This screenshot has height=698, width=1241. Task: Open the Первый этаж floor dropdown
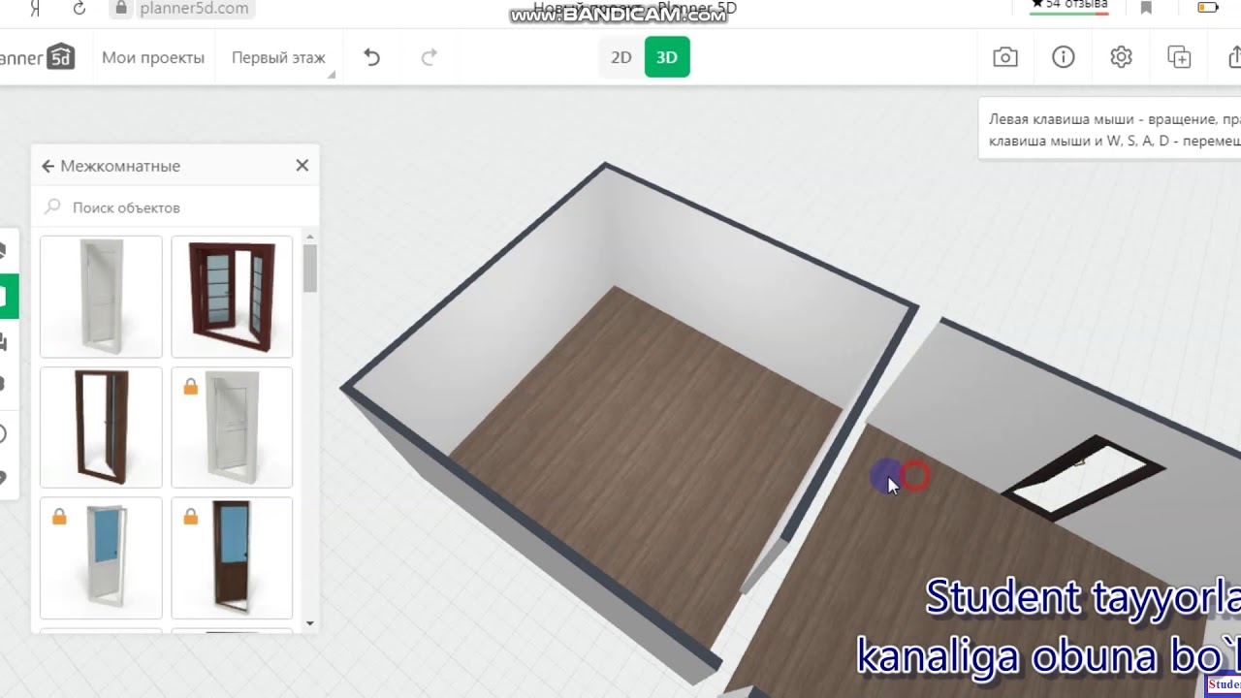[x=278, y=58]
